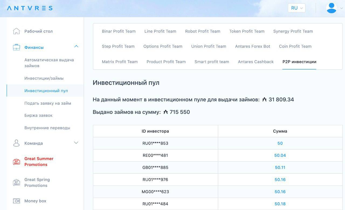This screenshot has height=210, width=345.
Task: Click investor ID RU01****484
Action: 155,204
